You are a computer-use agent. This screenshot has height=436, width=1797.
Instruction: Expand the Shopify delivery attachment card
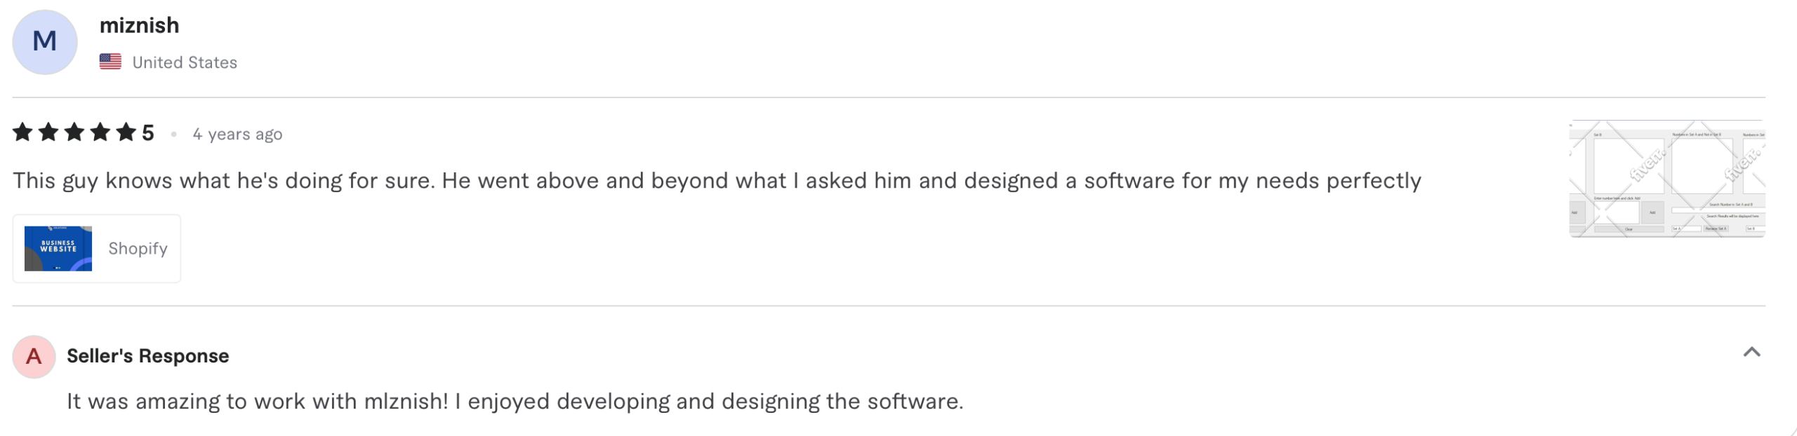pyautogui.click(x=96, y=248)
